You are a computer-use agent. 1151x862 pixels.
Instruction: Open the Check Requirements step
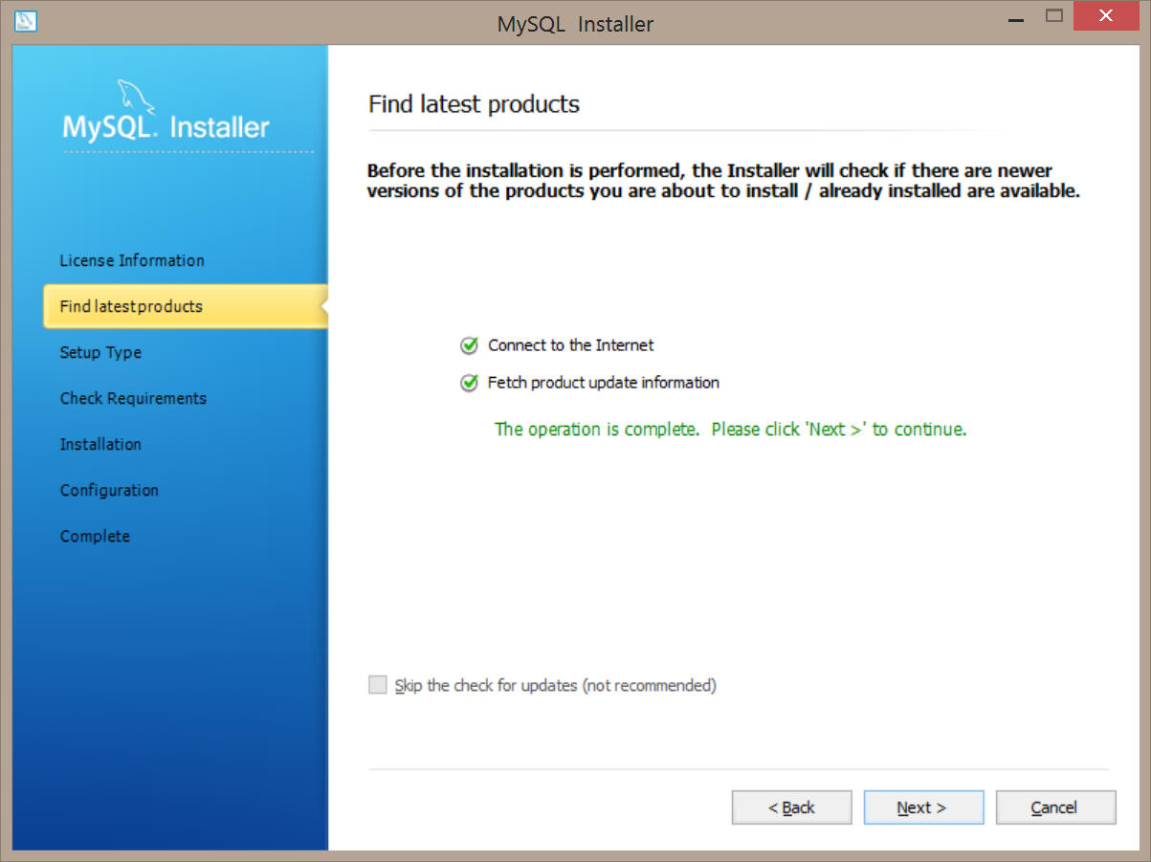(133, 398)
